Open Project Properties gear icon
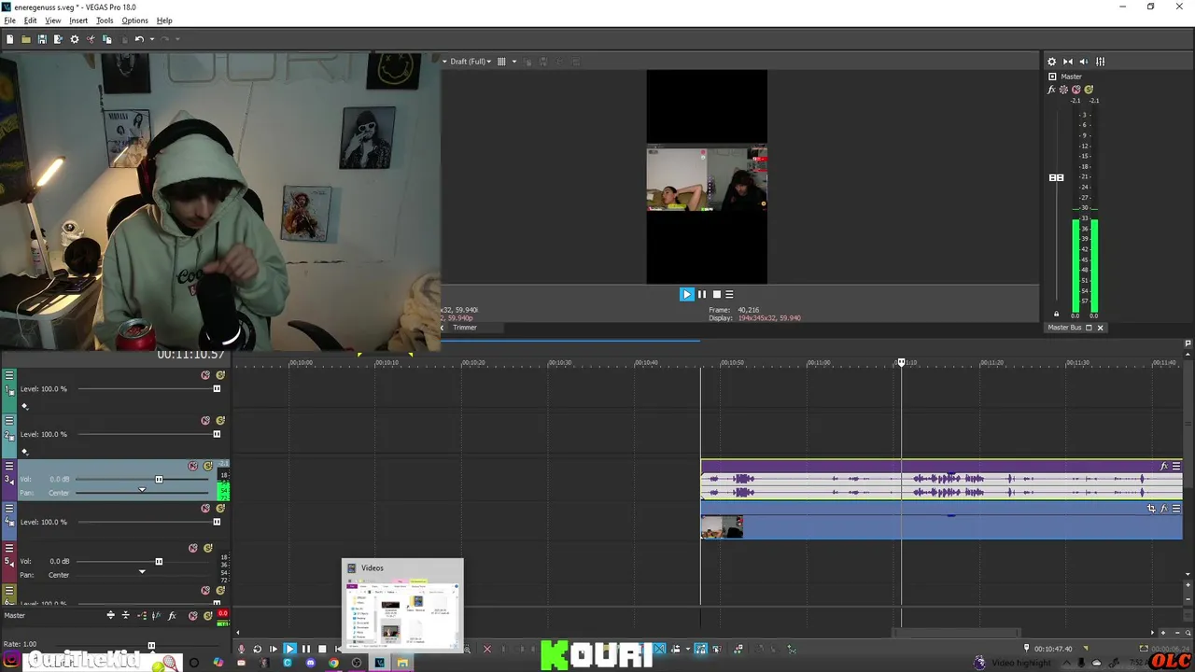The height and width of the screenshot is (672, 1195). pyautogui.click(x=75, y=39)
